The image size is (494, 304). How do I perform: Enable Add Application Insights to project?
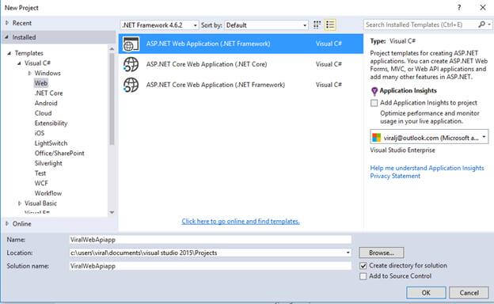374,103
